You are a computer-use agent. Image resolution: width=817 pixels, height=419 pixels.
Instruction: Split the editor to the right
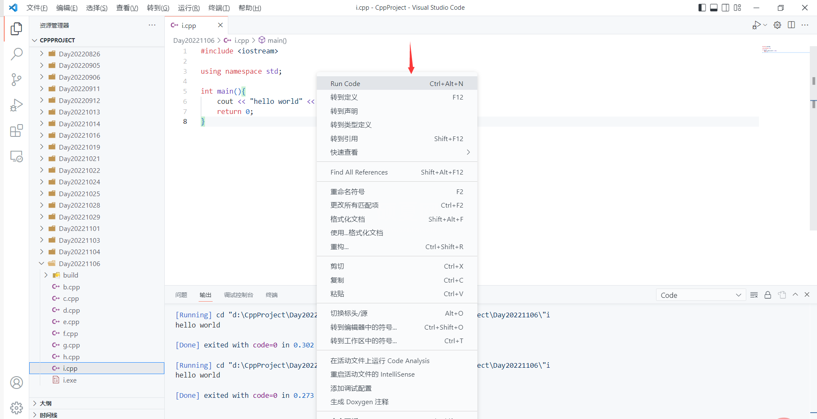(x=791, y=25)
